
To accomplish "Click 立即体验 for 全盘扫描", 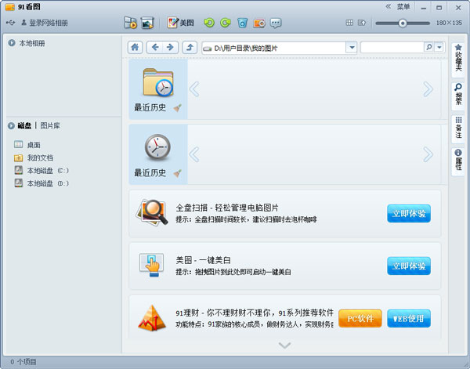I will click(x=409, y=213).
